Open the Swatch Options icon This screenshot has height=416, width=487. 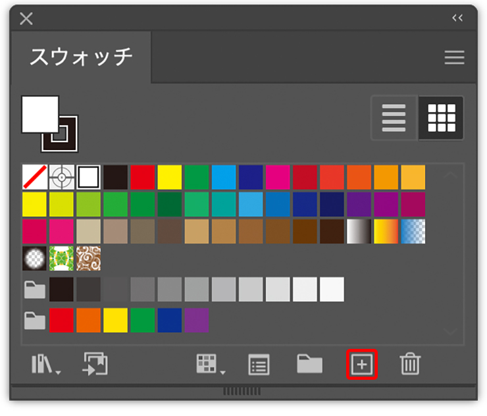point(259,365)
